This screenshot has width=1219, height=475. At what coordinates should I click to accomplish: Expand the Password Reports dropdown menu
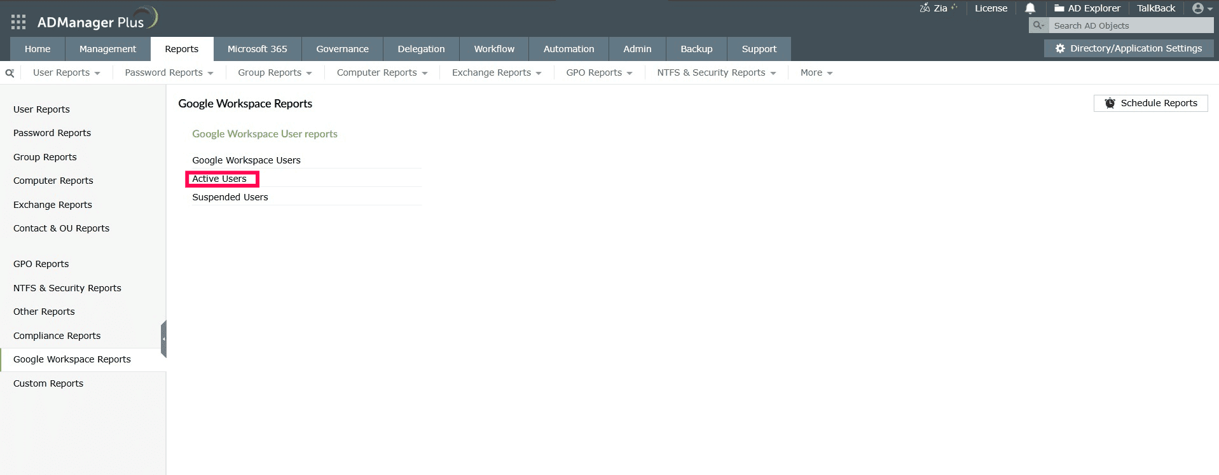[x=169, y=72]
